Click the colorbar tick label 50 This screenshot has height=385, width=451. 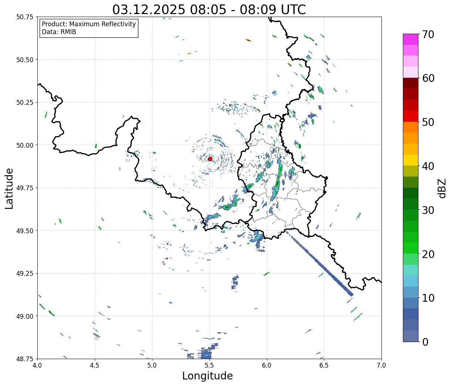pos(428,122)
